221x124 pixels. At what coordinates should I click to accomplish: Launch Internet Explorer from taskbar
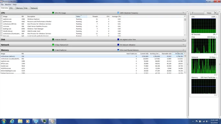[x=12, y=121]
